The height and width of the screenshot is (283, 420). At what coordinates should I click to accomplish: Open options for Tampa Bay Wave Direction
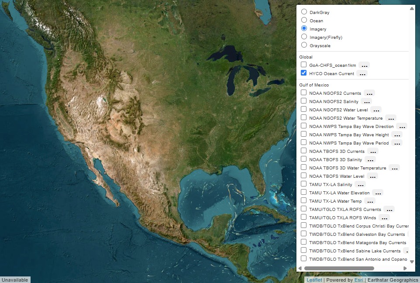coord(402,127)
